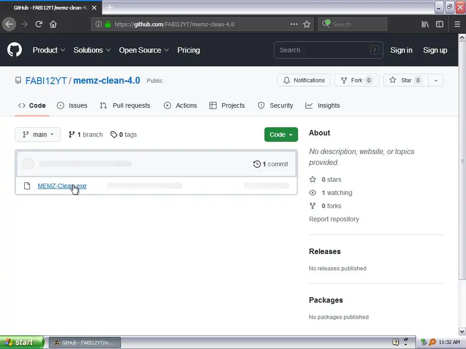This screenshot has height=349, width=466.
Task: Click the clock history icon by 1 commit
Action: (x=257, y=164)
